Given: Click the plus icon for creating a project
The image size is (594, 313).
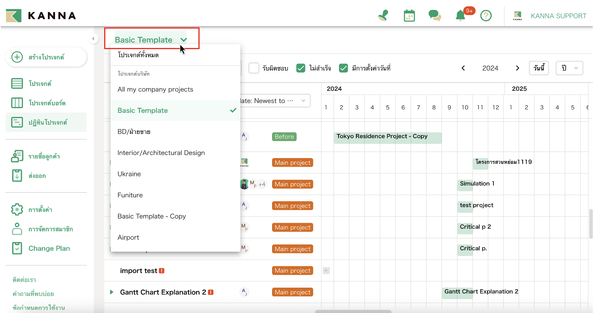Looking at the screenshot, I should 17,57.
